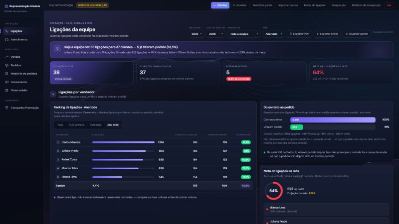The image size is (399, 224).
Task: Click the activity icon beside Ligações por vendedor
Action: [53, 94]
